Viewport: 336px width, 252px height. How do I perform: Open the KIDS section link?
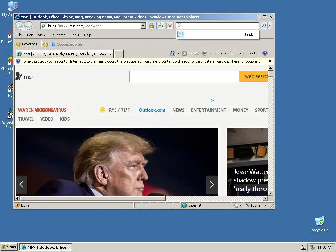point(65,119)
